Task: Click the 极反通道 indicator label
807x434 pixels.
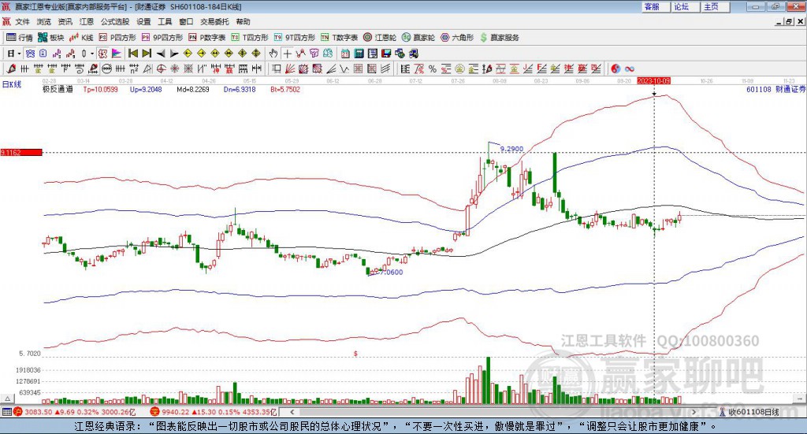Action: pos(58,90)
